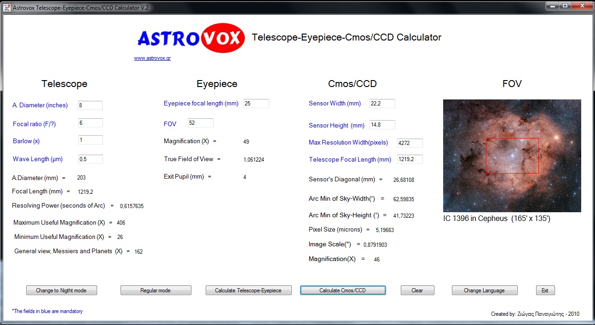Image resolution: width=595 pixels, height=325 pixels.
Task: Focus the Sensor Width (mm) field
Action: pos(382,104)
